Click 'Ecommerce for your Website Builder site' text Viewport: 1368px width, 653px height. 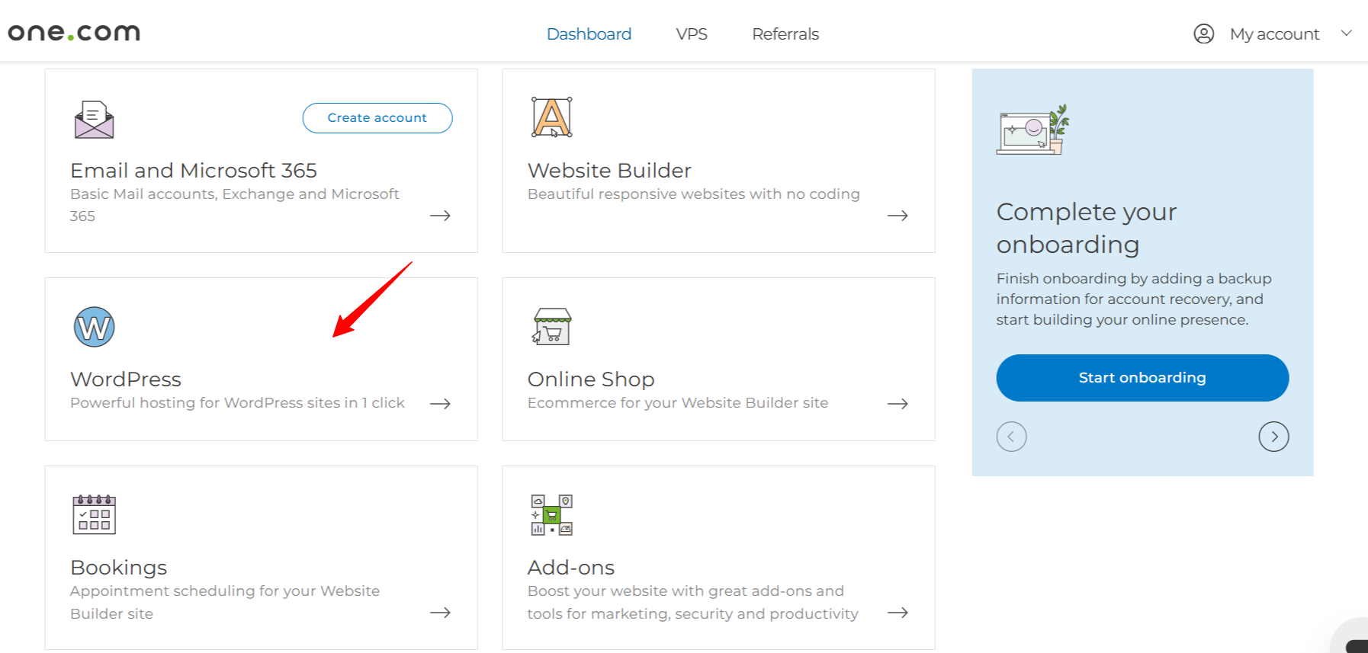click(x=678, y=403)
